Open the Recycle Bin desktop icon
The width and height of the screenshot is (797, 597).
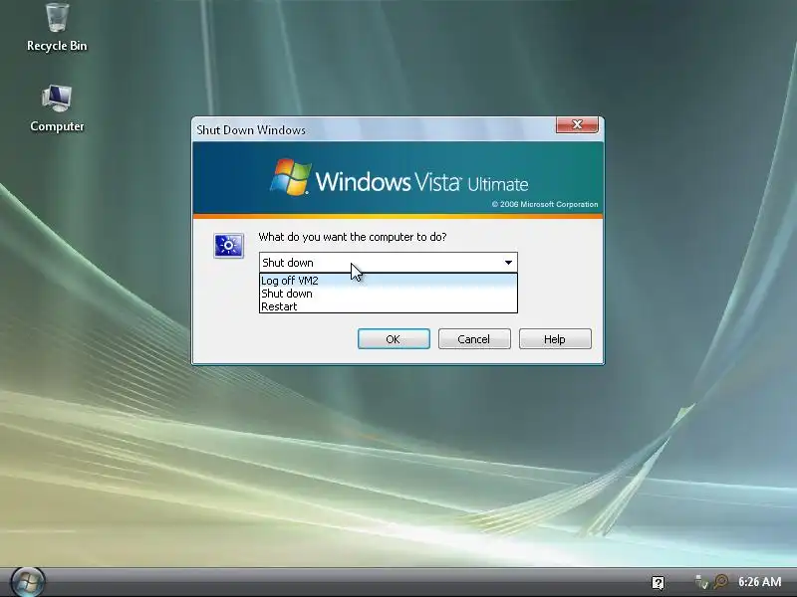tap(57, 27)
